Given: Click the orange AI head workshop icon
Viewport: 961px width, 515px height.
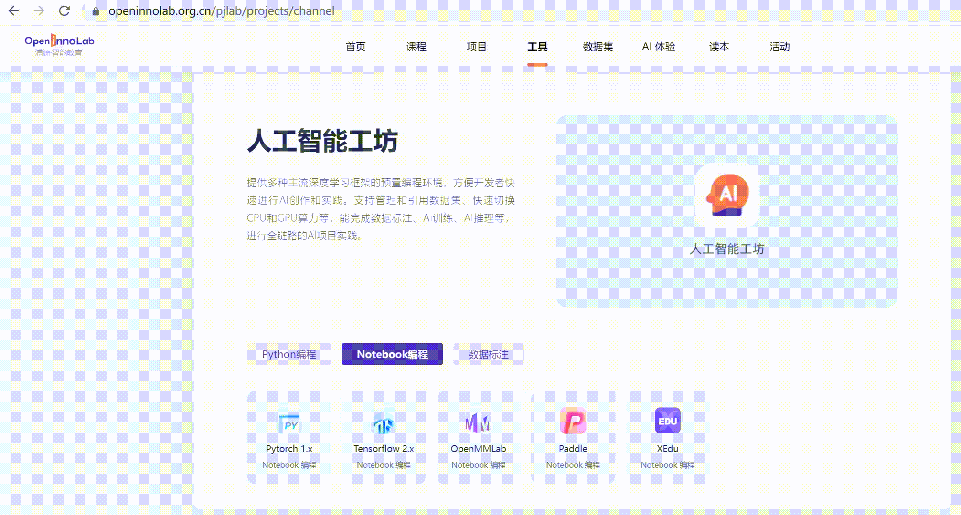Looking at the screenshot, I should 727,196.
